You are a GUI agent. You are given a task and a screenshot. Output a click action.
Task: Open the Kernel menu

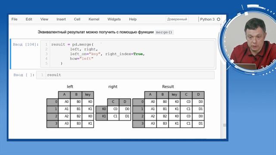(94, 19)
